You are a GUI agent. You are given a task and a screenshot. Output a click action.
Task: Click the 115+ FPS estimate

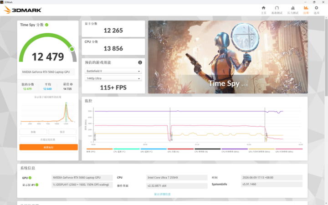(x=113, y=87)
